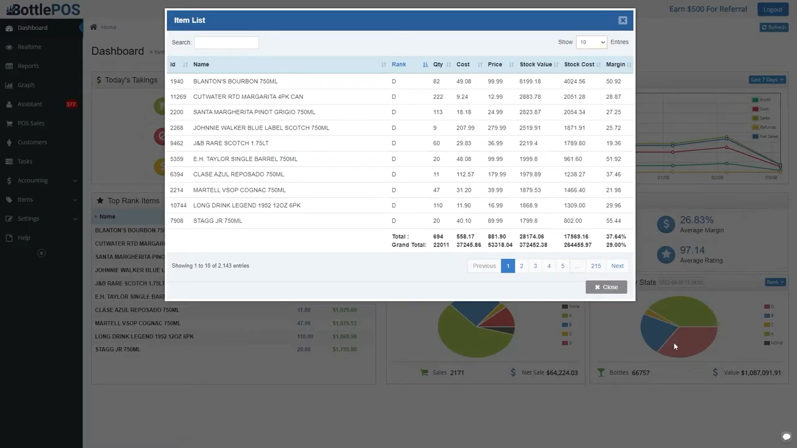Viewport: 797px width, 448px height.
Task: Sort table by Margin column
Action: coord(618,65)
